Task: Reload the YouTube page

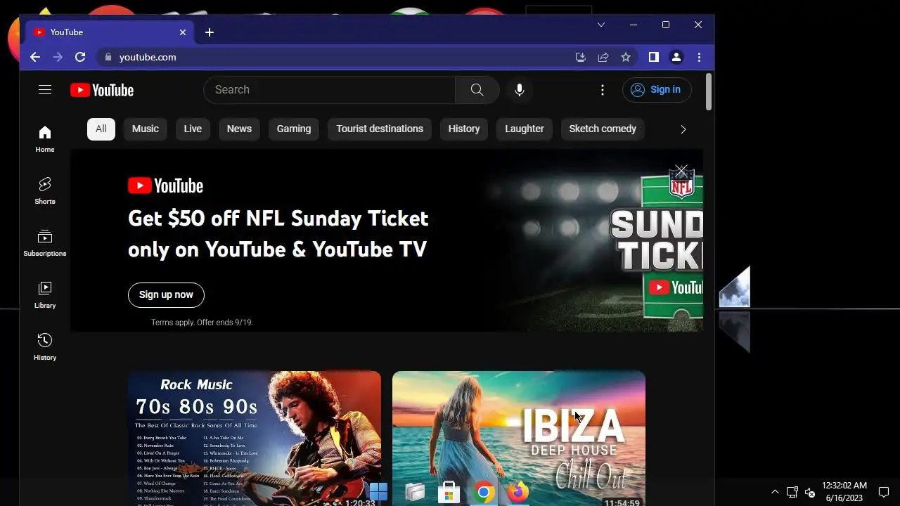Action: point(80,57)
